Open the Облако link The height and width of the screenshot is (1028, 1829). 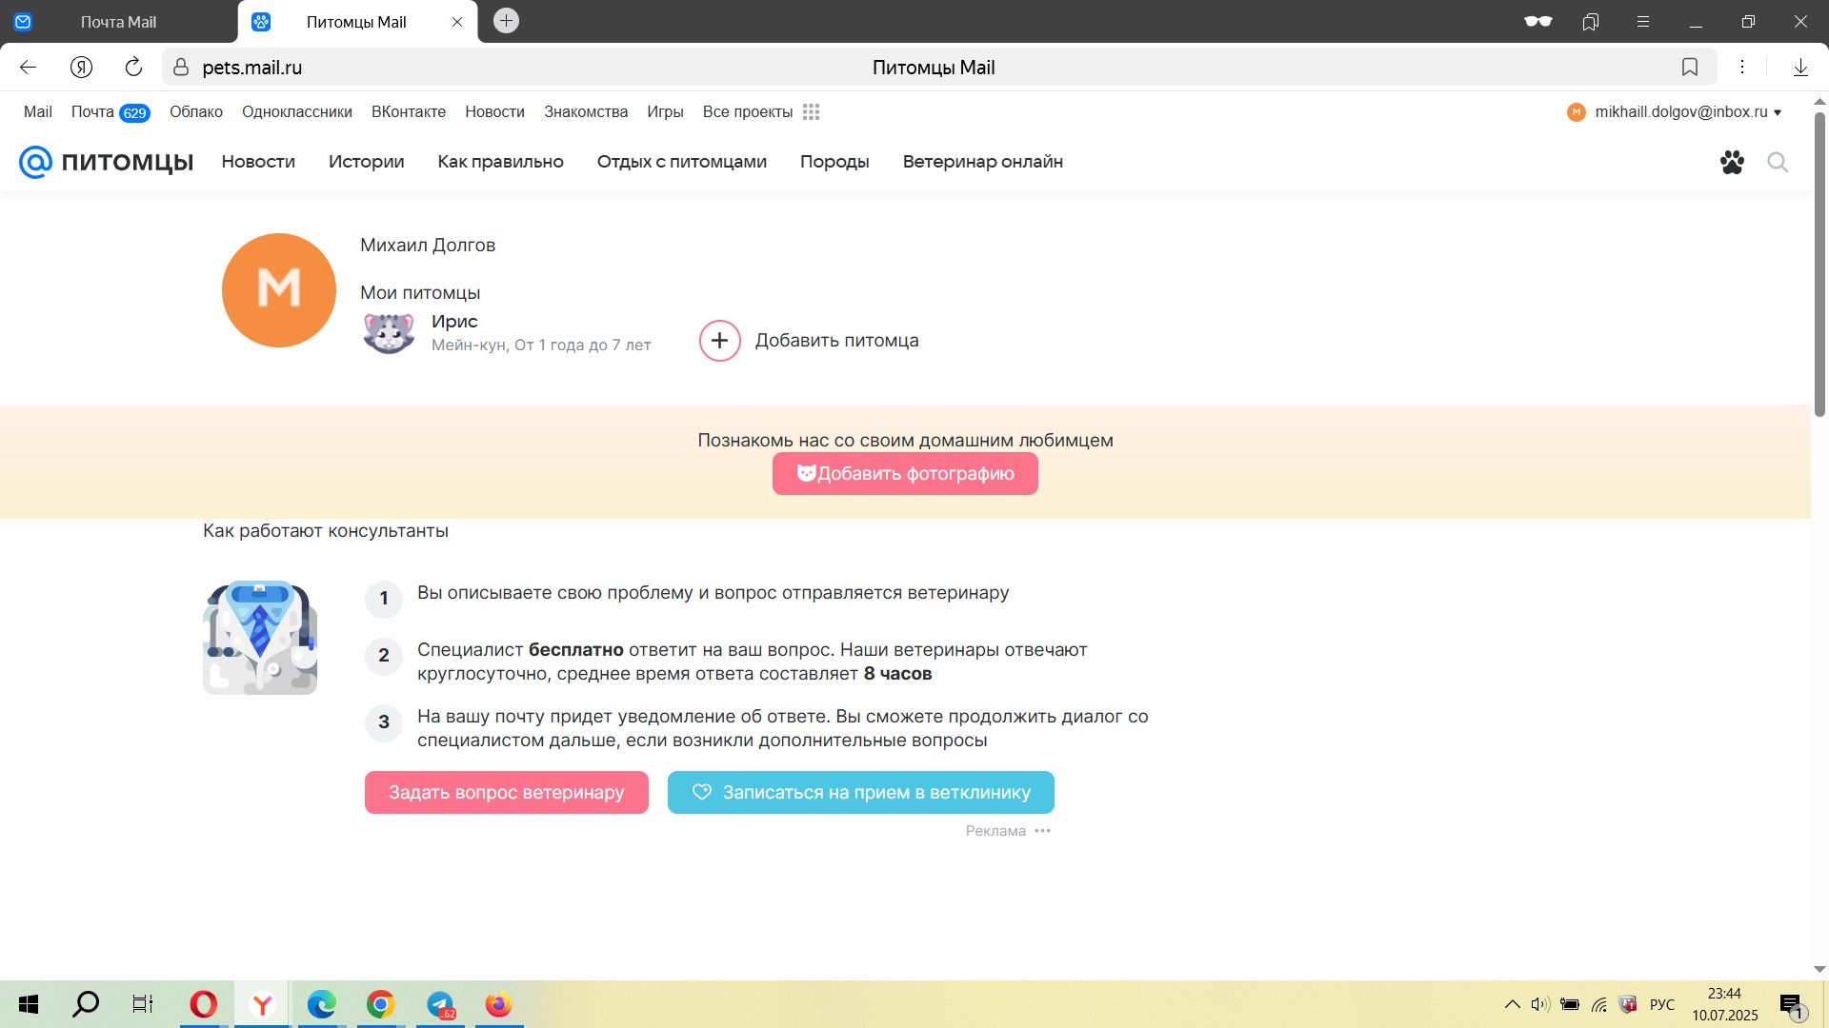point(196,112)
